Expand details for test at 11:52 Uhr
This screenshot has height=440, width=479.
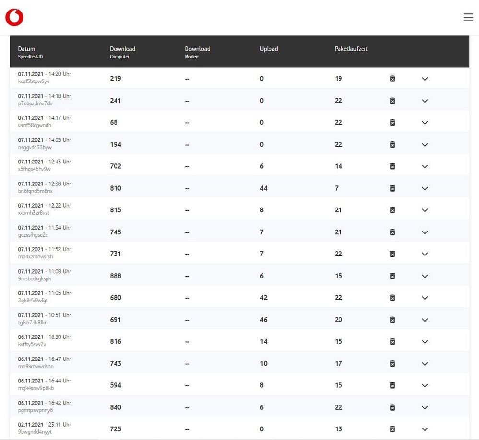pos(425,254)
